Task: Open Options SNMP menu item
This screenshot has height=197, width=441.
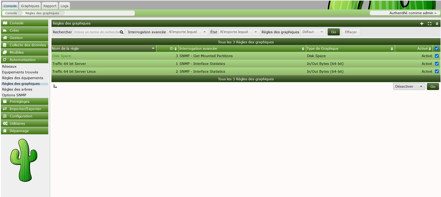Action: 14,95
